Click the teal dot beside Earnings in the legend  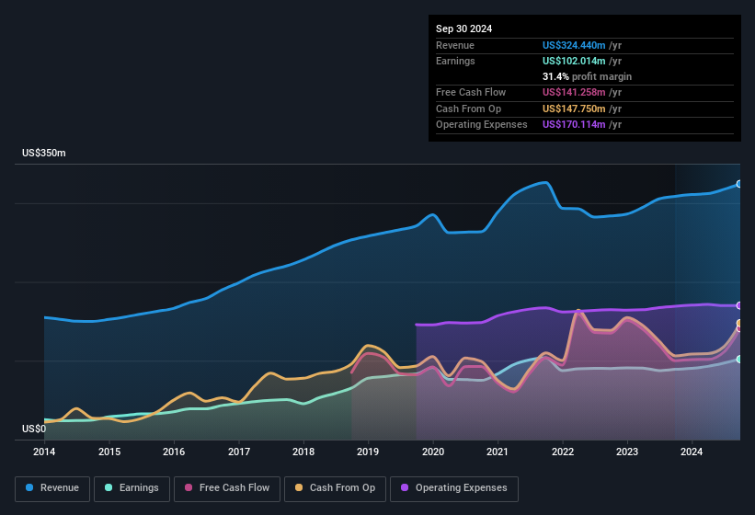coord(109,487)
